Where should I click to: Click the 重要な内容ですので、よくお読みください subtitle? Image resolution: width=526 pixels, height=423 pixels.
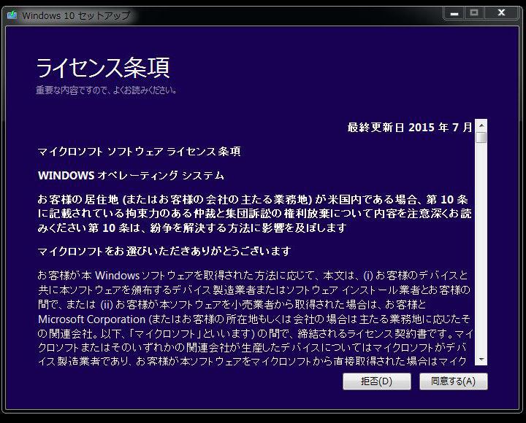point(107,90)
